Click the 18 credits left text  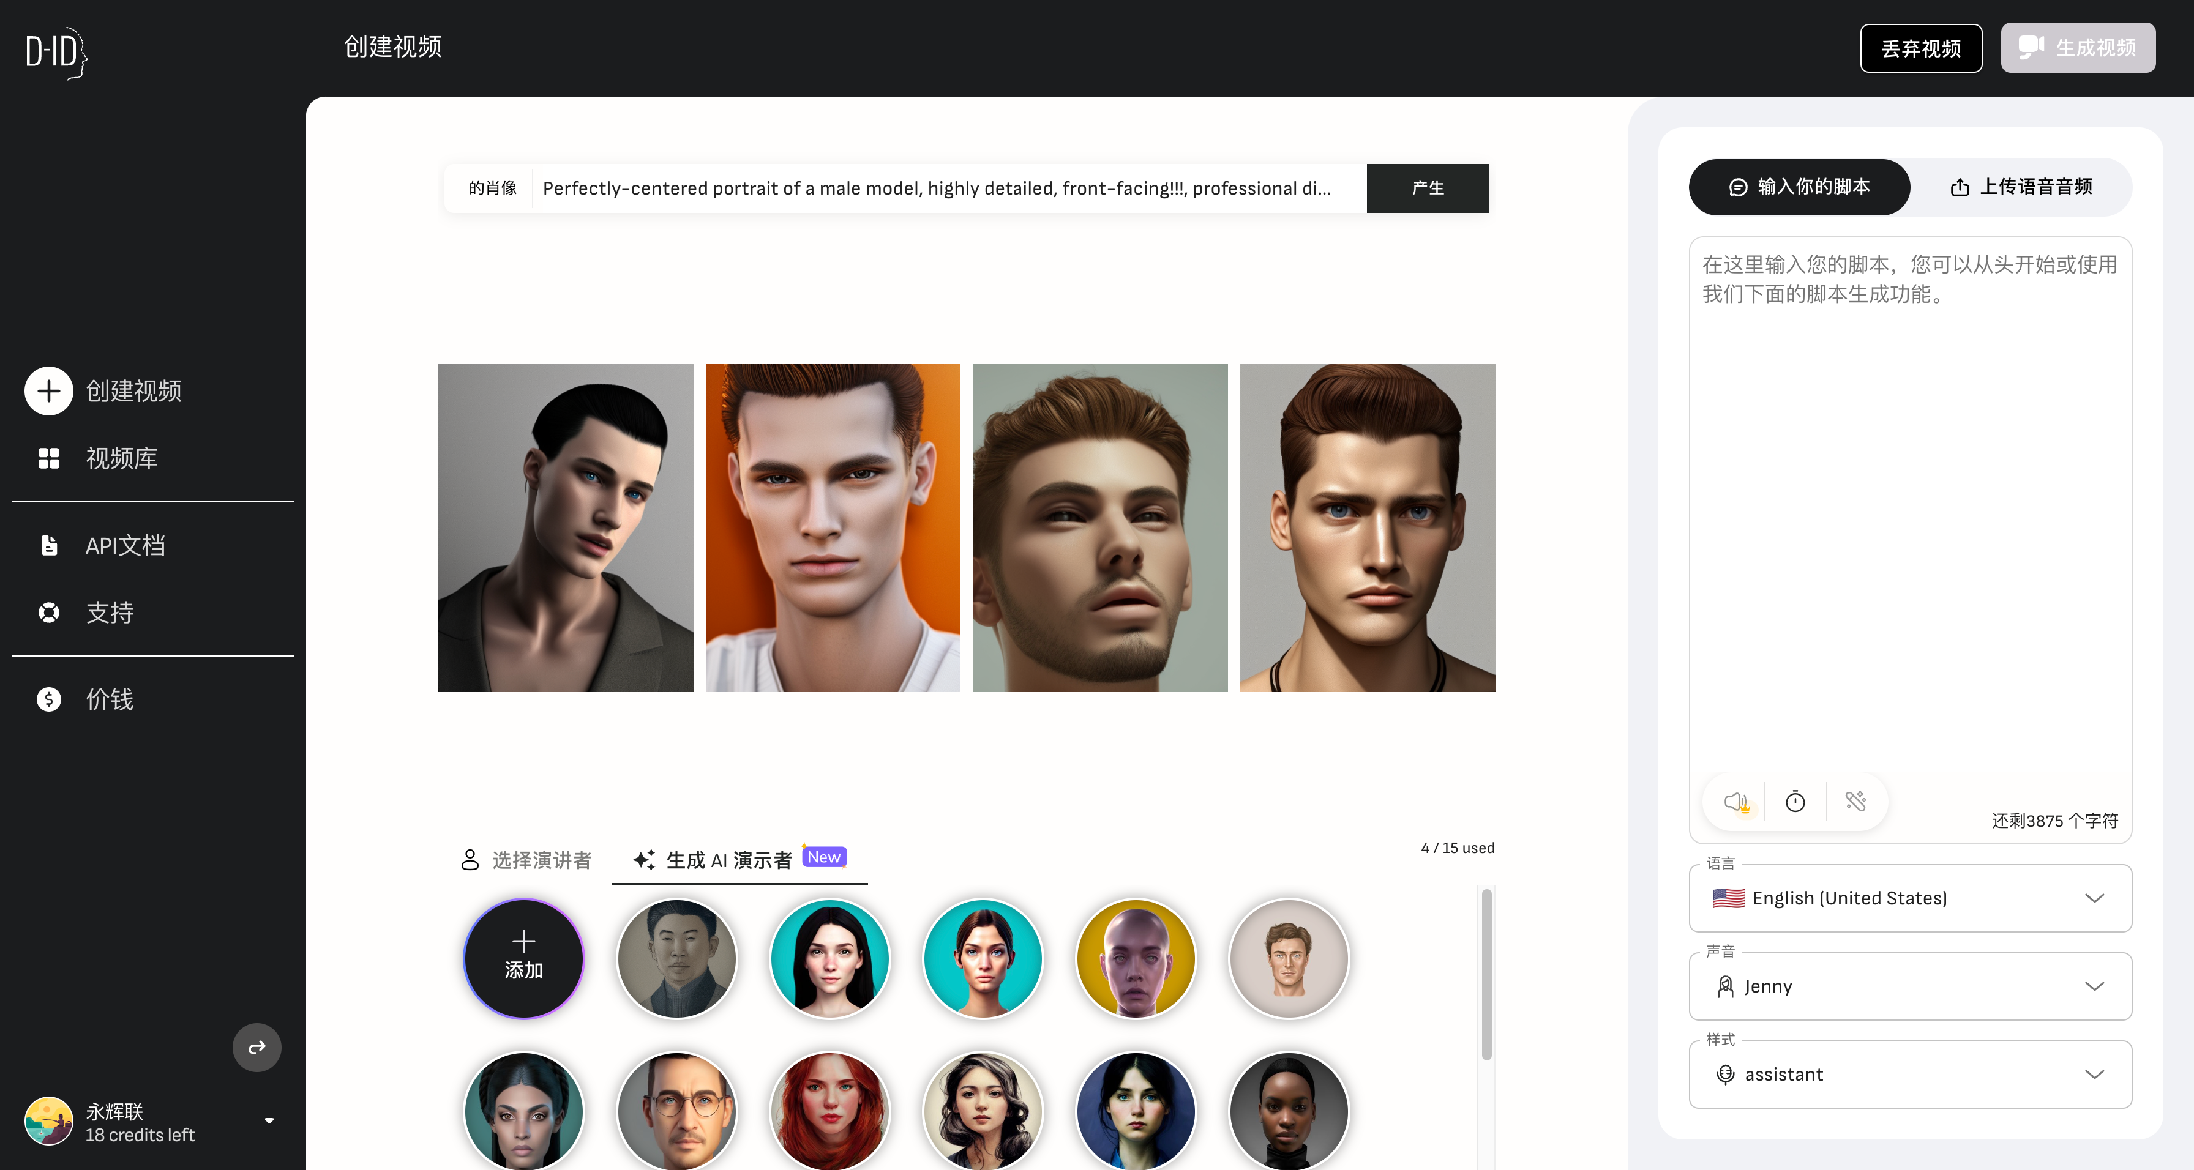[140, 1135]
